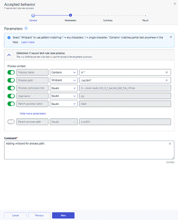Screen dimensions: 178x220
Task: Click Hide more parameters link
Action: [33, 114]
